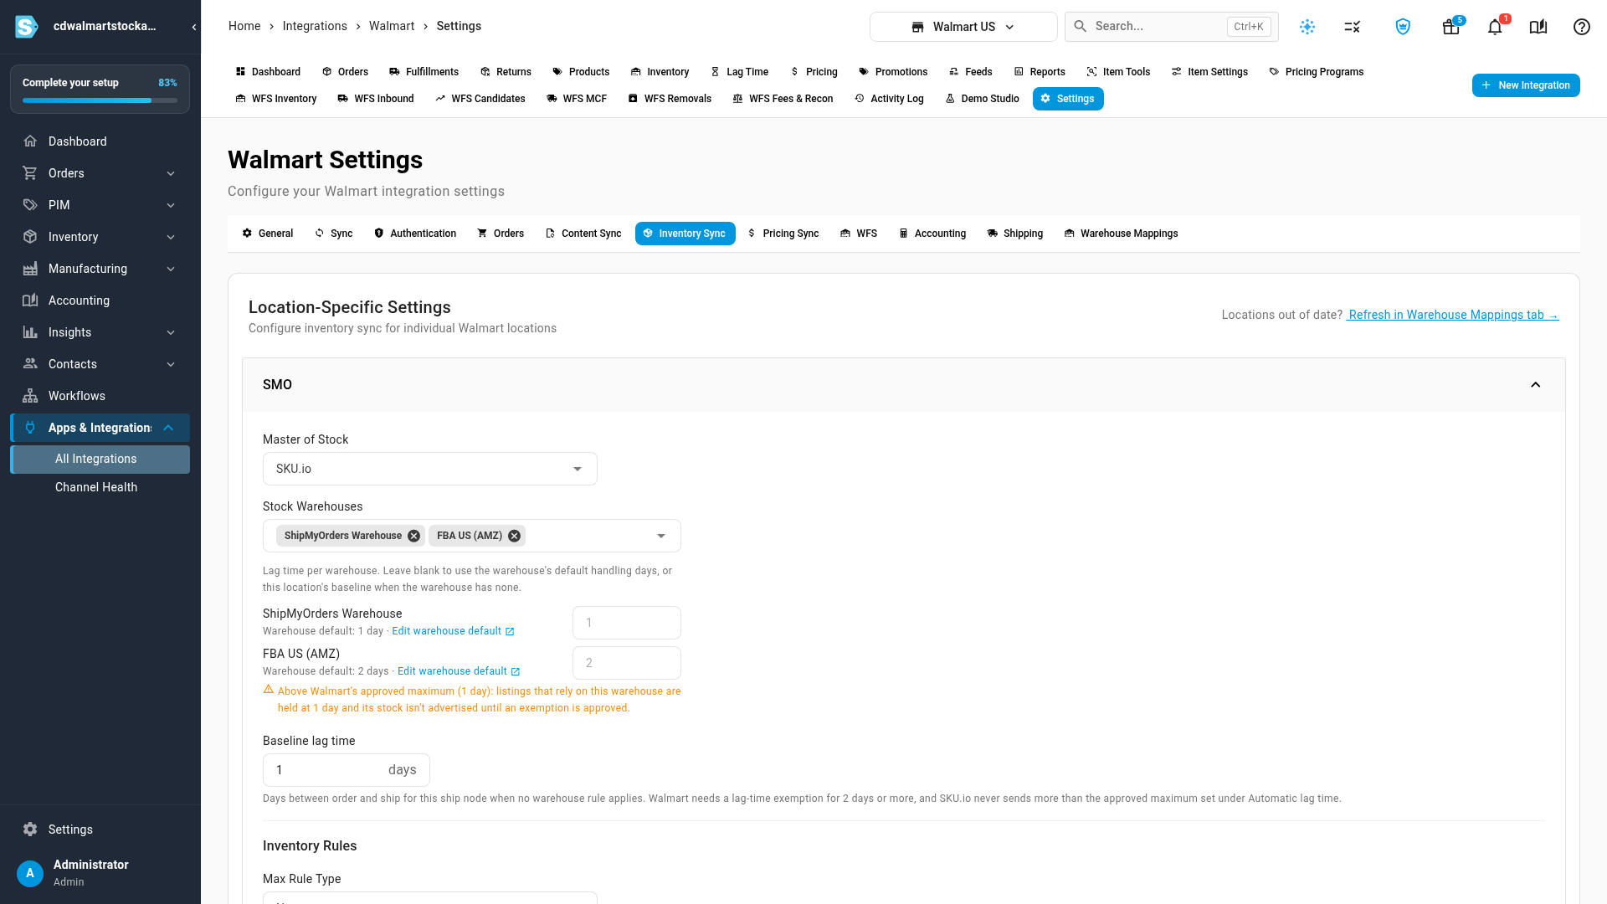Expand the Orders sidebar menu
Screen dimensions: 1607x904
[100, 173]
